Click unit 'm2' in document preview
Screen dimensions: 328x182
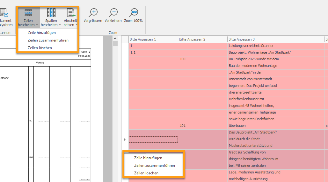pyautogui.click(x=31, y=157)
